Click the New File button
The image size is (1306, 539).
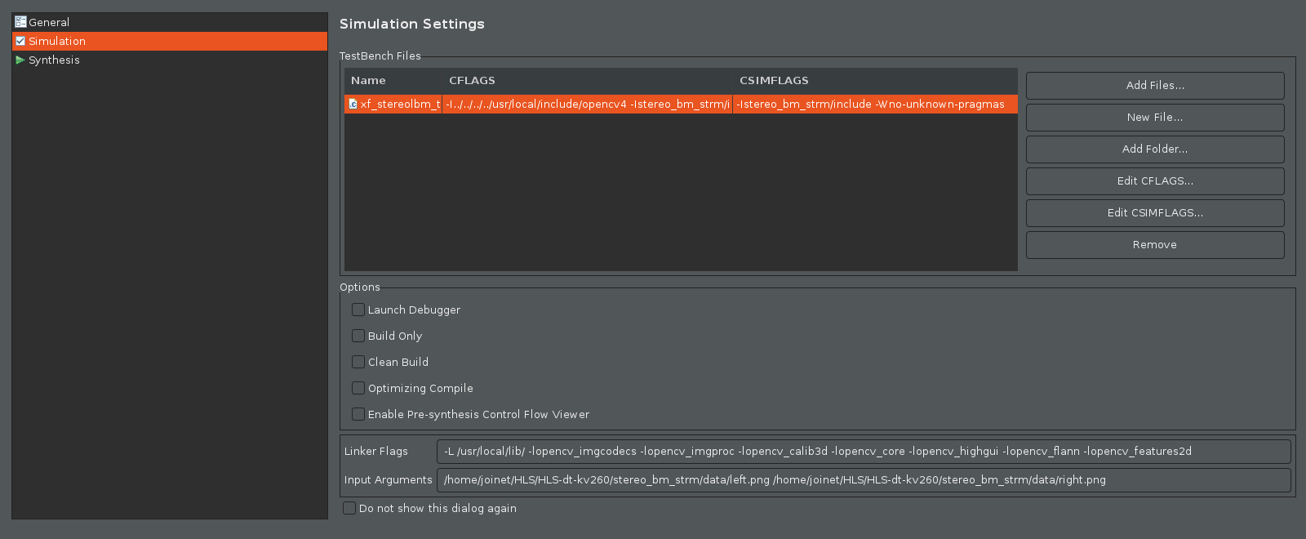point(1155,118)
